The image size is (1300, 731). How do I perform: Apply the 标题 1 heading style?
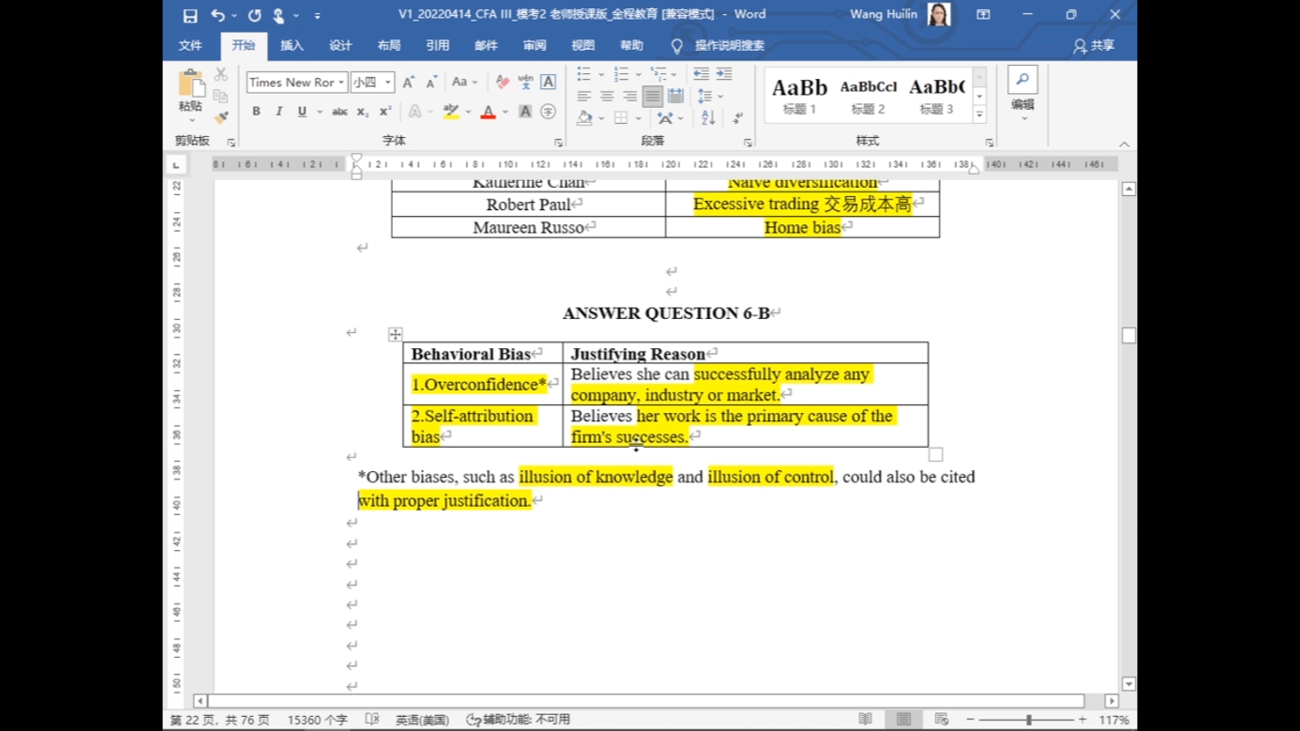click(x=799, y=95)
